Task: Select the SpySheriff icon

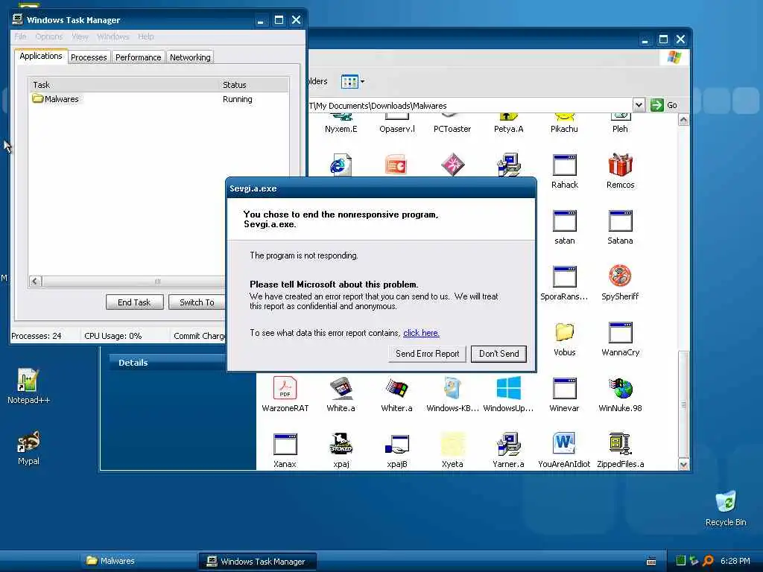Action: tap(620, 276)
